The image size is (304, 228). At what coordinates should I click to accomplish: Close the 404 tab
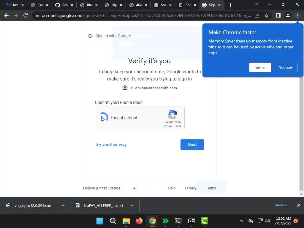coord(146,5)
